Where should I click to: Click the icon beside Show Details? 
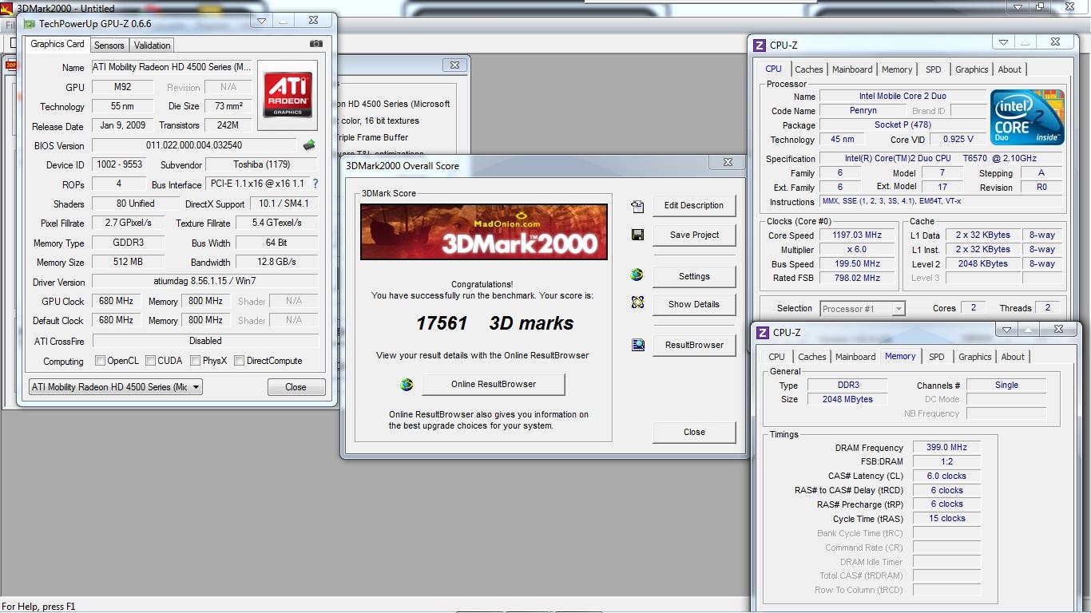637,303
